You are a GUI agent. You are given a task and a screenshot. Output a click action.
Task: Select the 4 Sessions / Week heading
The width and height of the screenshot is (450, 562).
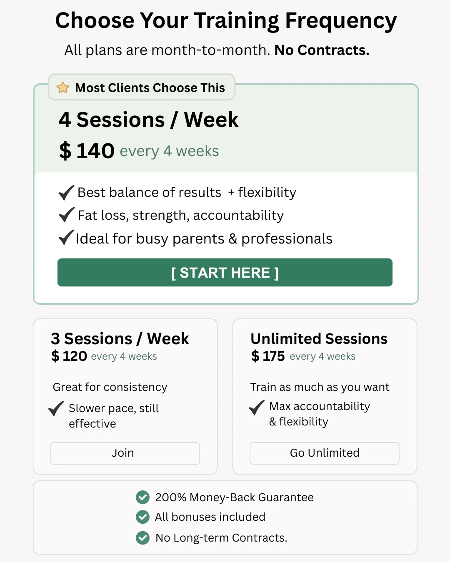(x=148, y=120)
